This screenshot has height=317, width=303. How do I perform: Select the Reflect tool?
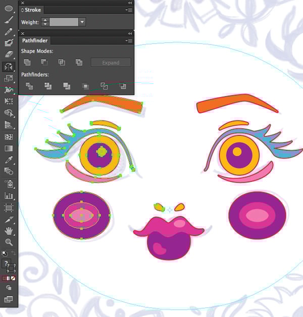[9, 67]
